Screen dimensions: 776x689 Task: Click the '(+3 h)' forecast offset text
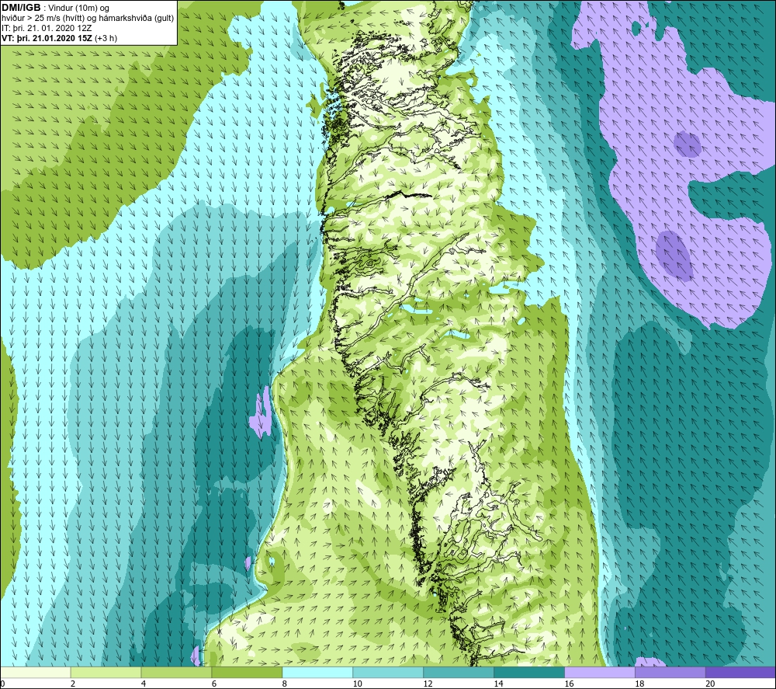[106, 38]
